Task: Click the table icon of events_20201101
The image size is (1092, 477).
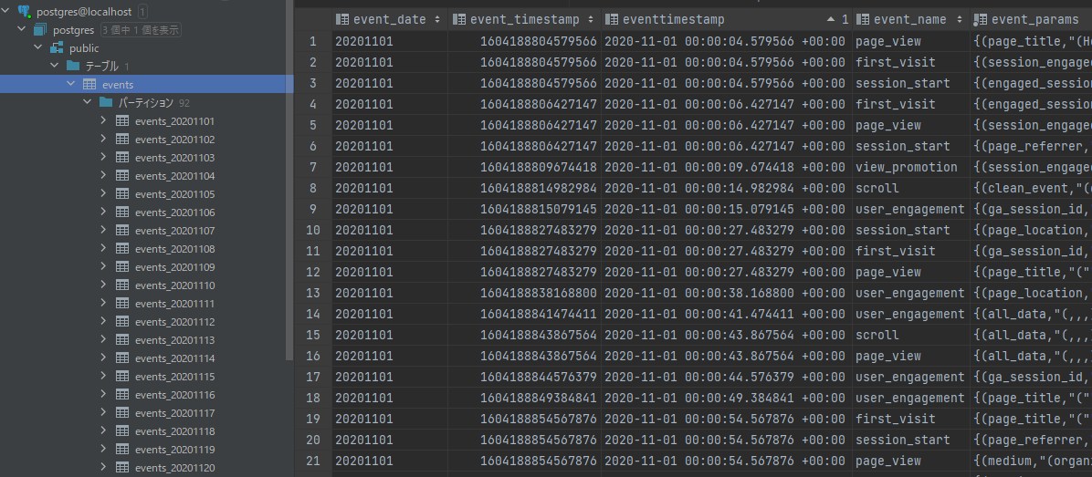Action: click(121, 120)
